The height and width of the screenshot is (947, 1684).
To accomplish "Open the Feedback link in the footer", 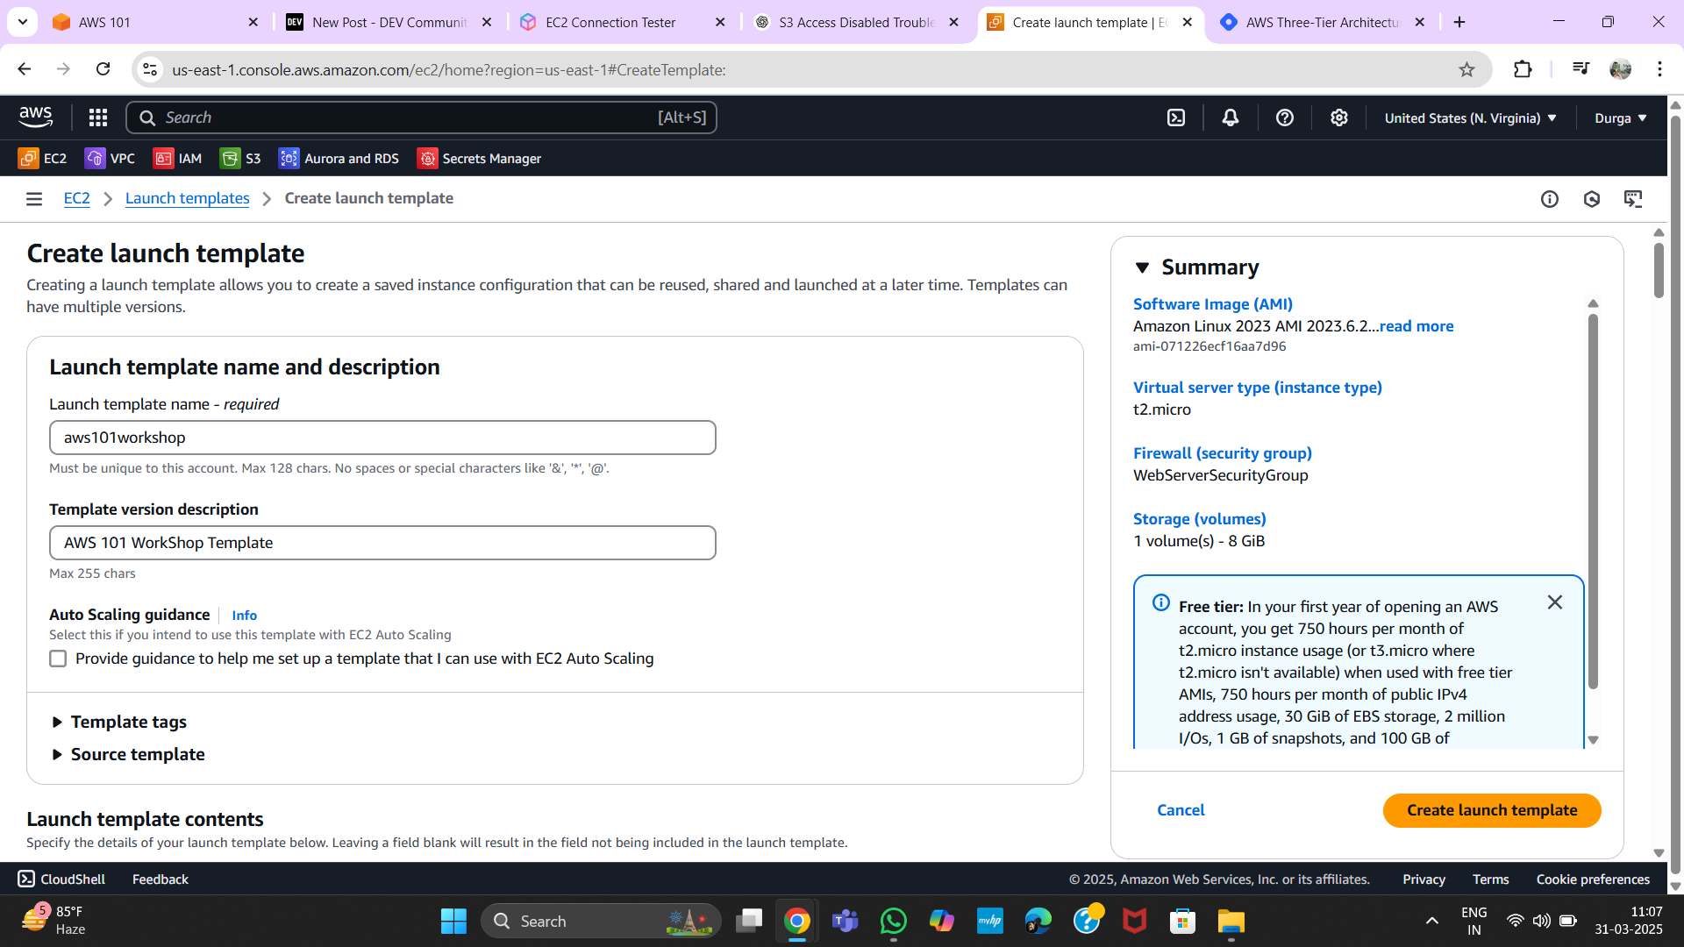I will click(x=160, y=879).
